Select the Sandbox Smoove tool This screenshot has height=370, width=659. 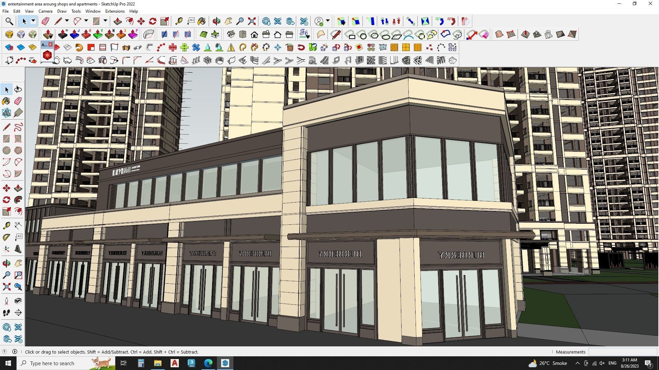point(525,35)
